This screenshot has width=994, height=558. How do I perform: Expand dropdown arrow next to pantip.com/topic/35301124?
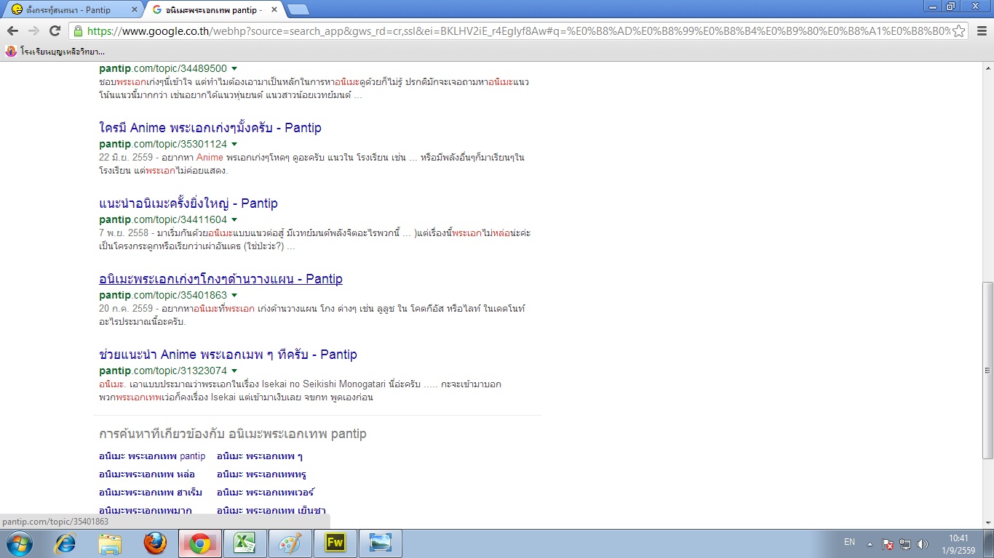tap(234, 145)
